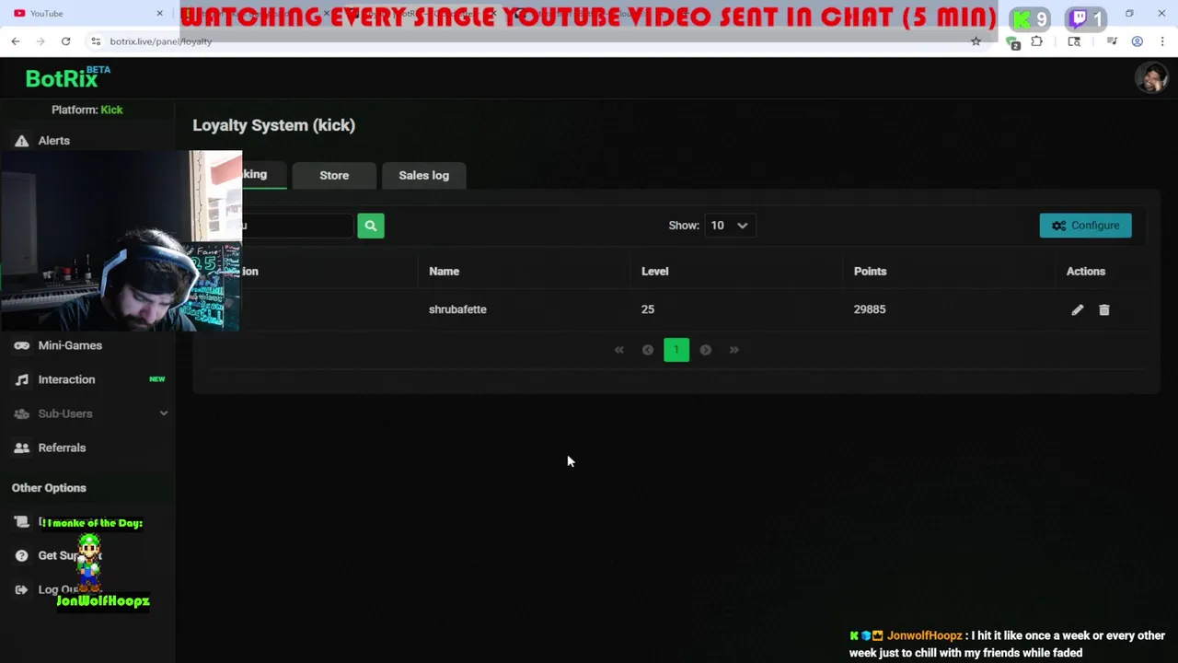Restore down the browser window
1178x663 pixels.
click(x=1129, y=13)
